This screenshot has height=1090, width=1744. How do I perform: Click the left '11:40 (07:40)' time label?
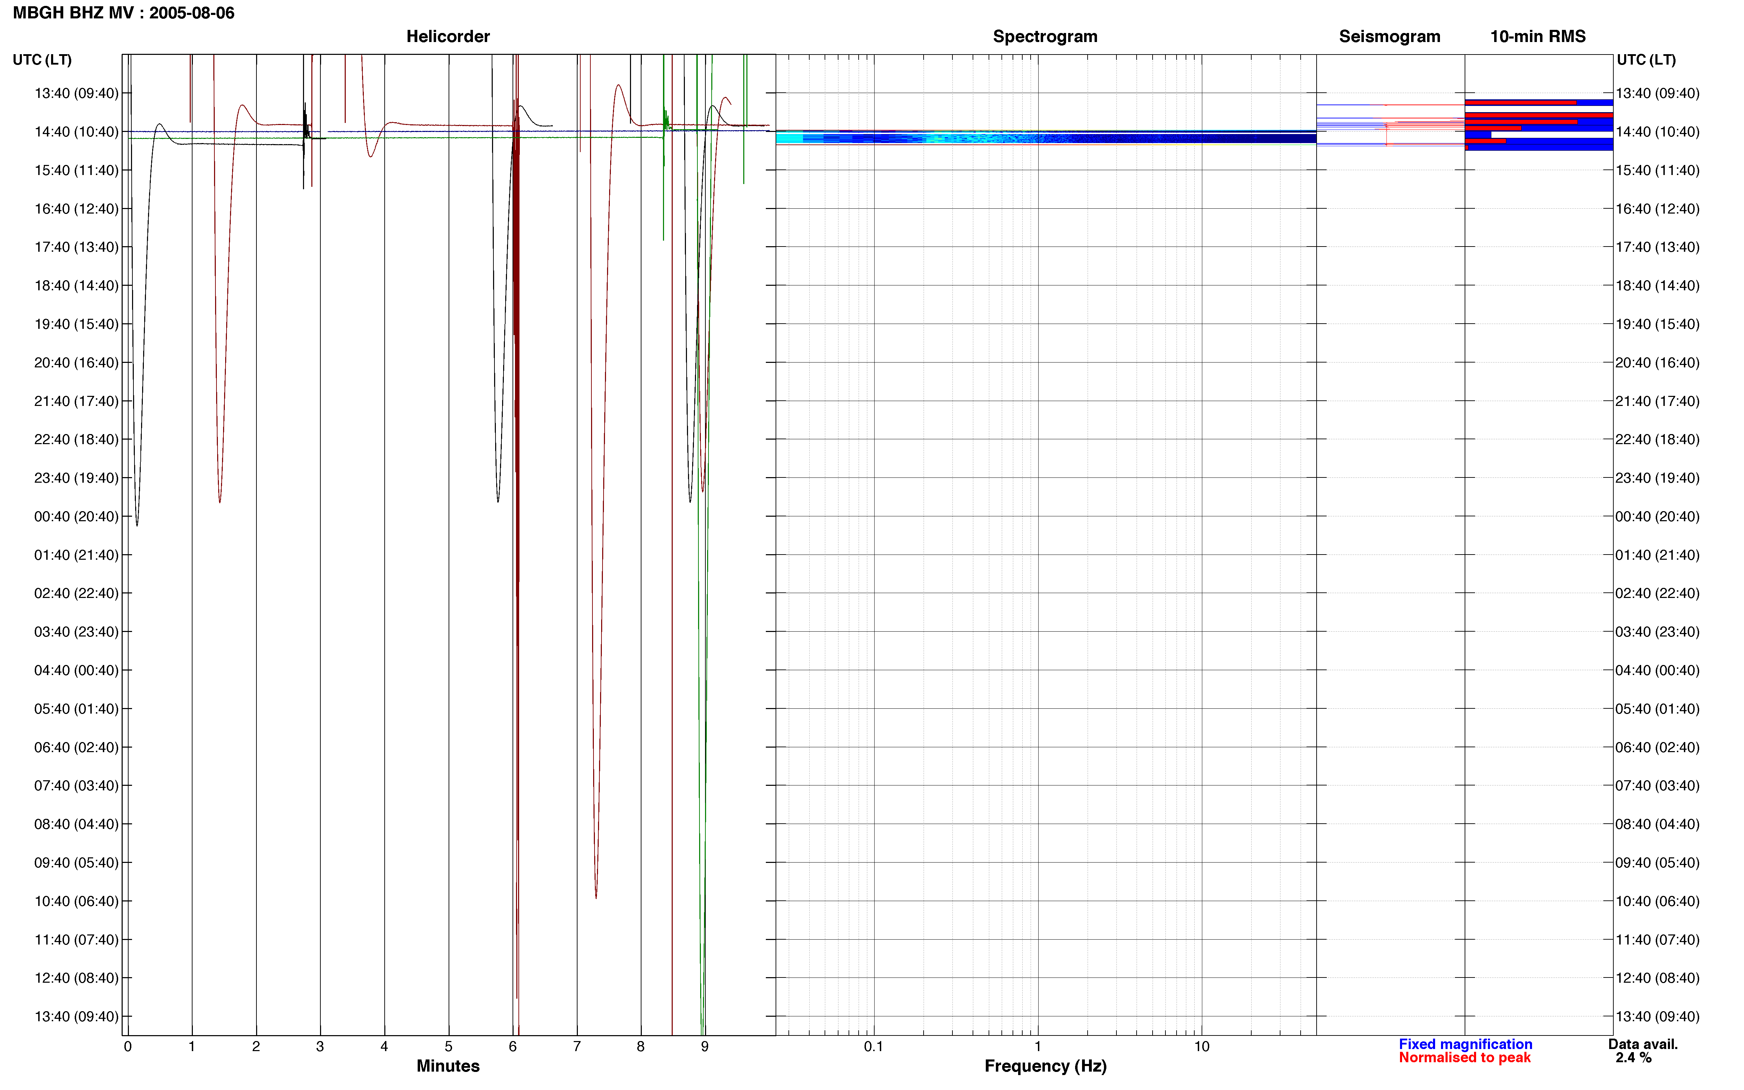(76, 940)
